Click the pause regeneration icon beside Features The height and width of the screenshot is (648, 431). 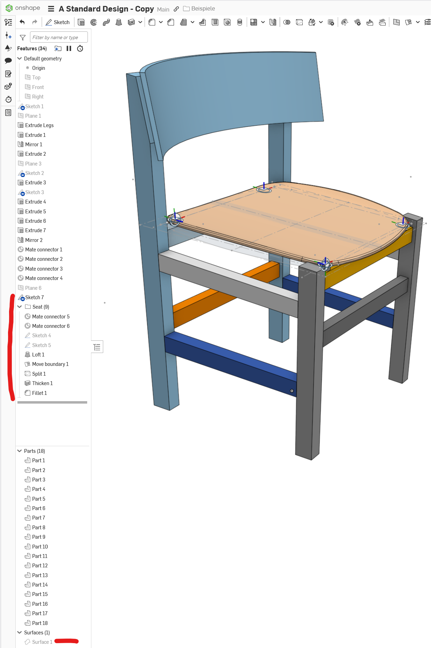(69, 49)
